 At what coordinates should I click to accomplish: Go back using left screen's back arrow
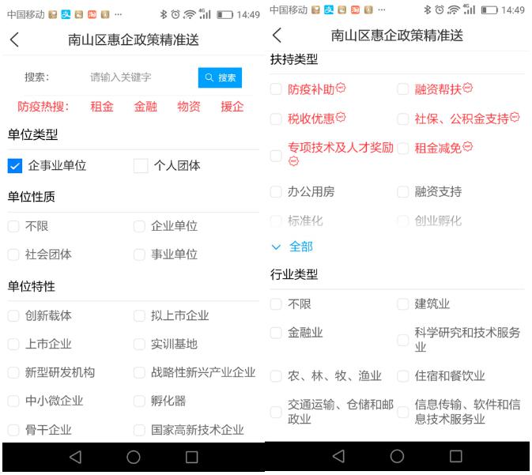pyautogui.click(x=14, y=40)
